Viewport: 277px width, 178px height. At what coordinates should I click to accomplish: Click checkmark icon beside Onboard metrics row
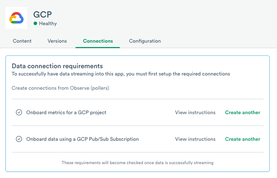(19, 112)
